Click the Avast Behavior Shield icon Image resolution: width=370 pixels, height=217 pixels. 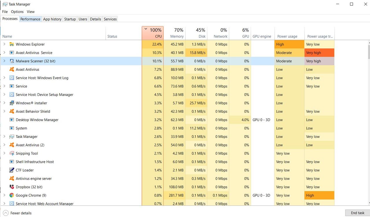(12, 112)
